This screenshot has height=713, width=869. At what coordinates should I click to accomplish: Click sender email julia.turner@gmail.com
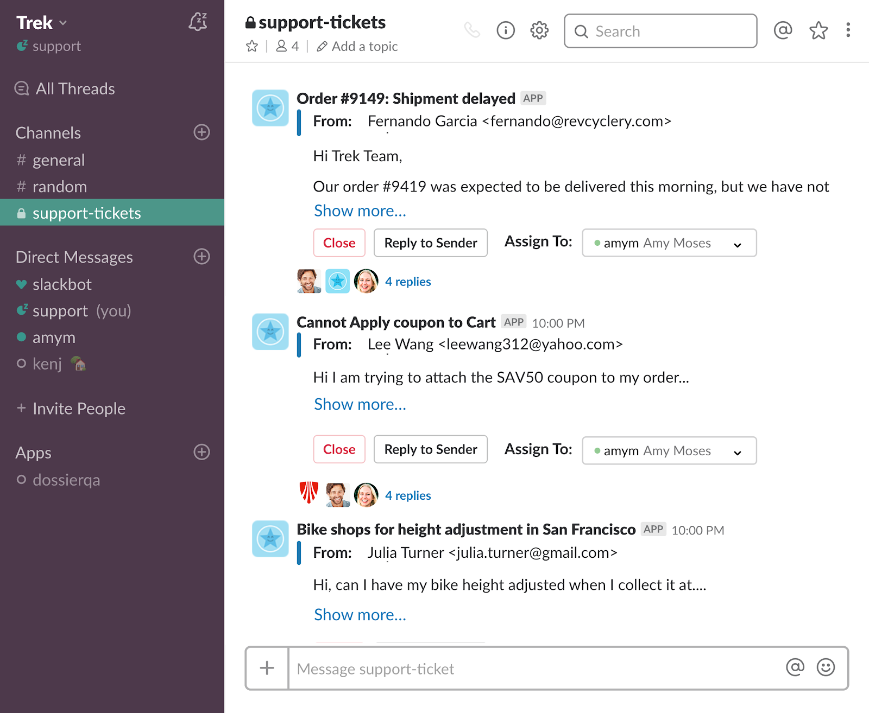click(x=533, y=553)
